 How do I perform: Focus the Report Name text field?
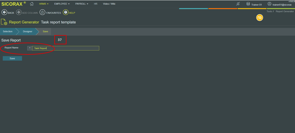[66, 48]
